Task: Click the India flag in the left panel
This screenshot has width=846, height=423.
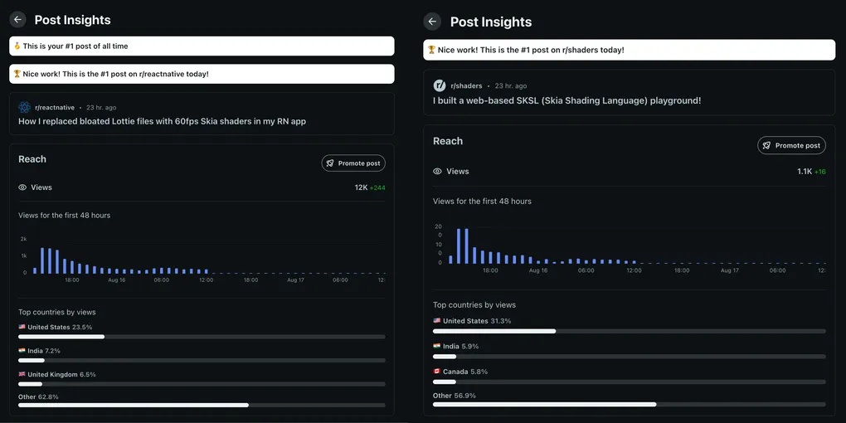Action: [x=22, y=351]
